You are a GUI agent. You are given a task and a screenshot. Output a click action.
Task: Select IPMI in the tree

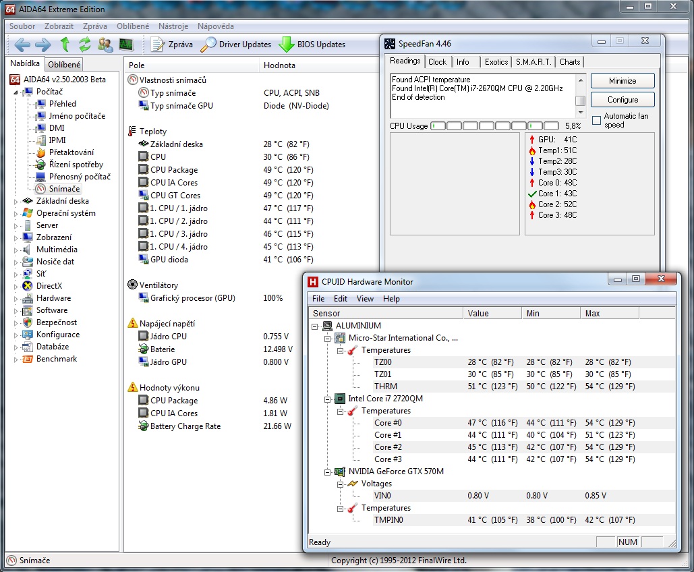coord(57,140)
